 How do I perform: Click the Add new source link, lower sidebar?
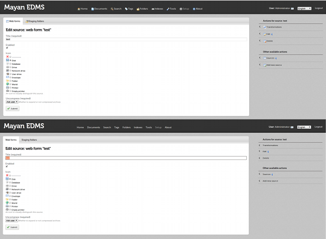tap(270, 181)
